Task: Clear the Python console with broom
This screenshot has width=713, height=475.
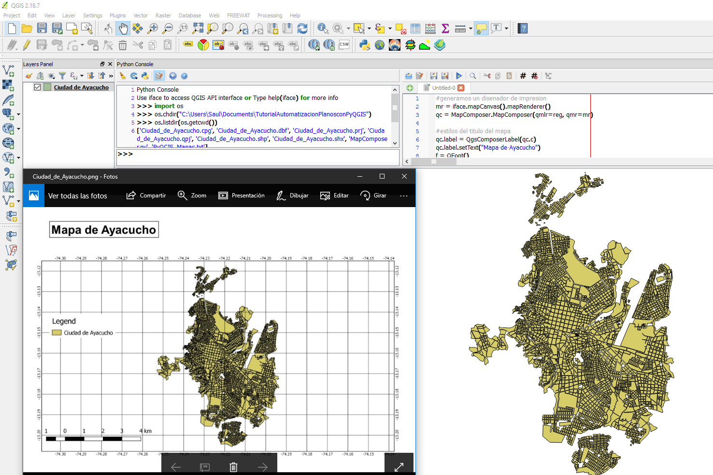Action: (123, 76)
